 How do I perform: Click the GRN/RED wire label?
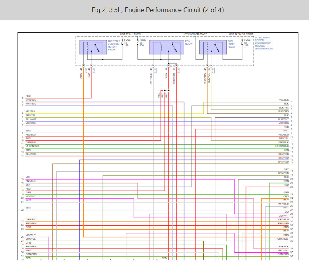point(283,173)
